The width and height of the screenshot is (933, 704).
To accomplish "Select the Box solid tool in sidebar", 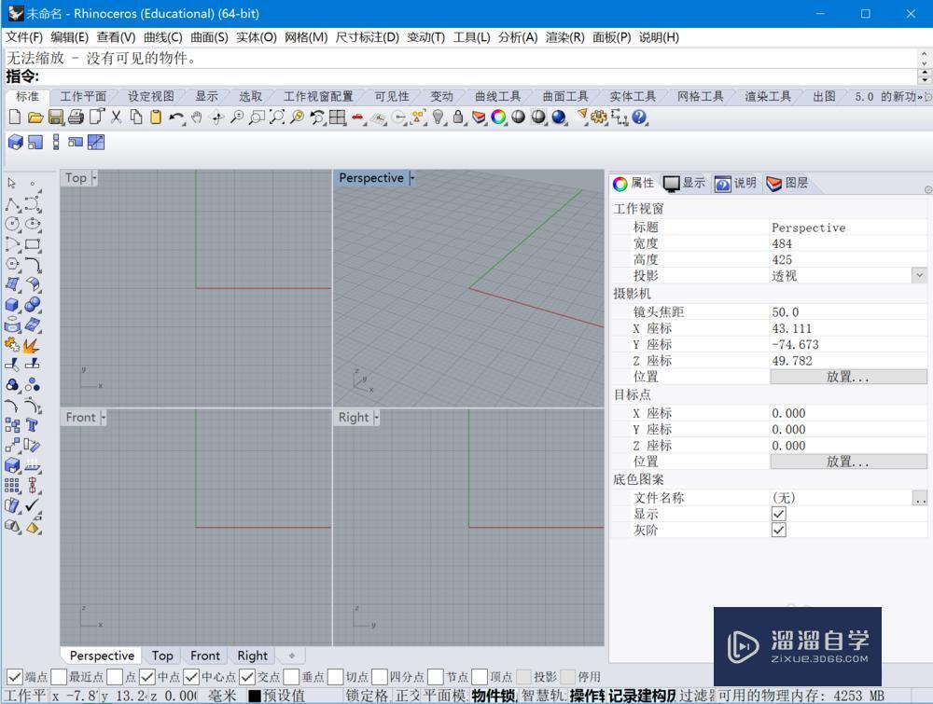I will tap(12, 305).
